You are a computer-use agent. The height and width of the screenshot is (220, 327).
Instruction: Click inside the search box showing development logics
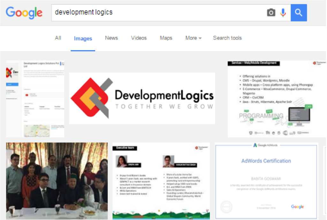(128, 12)
